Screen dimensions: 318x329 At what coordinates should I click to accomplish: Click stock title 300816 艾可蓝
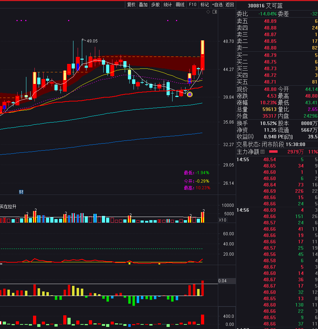pyautogui.click(x=265, y=6)
